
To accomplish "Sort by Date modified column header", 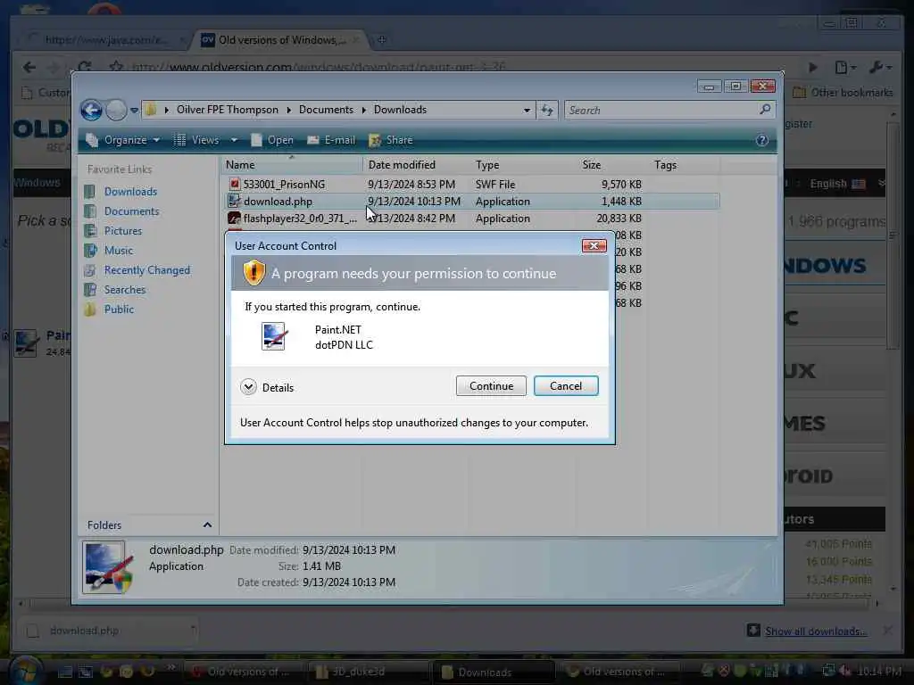I will 417,165.
